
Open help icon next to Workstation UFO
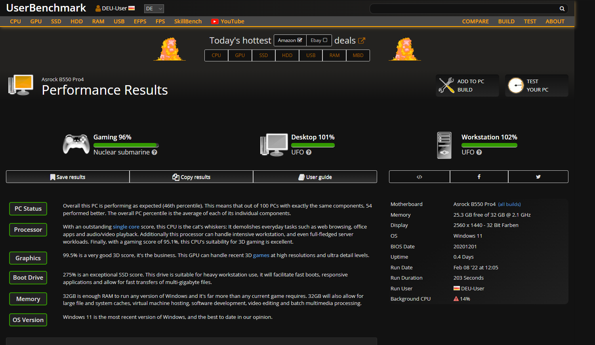click(479, 152)
